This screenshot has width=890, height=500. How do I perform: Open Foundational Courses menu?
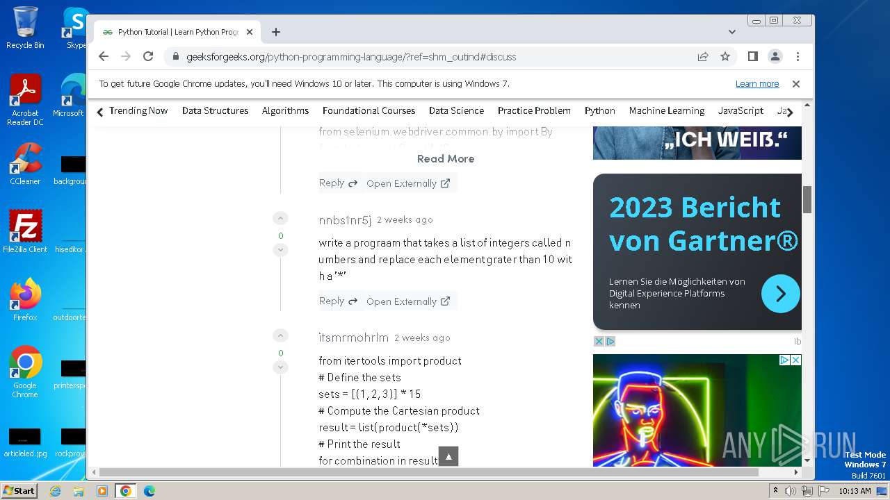[x=369, y=110]
